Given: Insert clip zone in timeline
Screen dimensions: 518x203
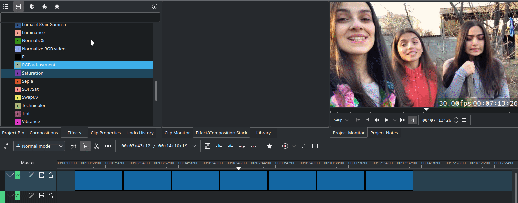Looking at the screenshot, I should pos(219,146).
